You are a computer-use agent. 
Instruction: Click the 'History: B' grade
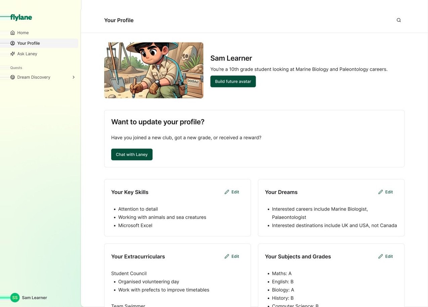(283, 298)
